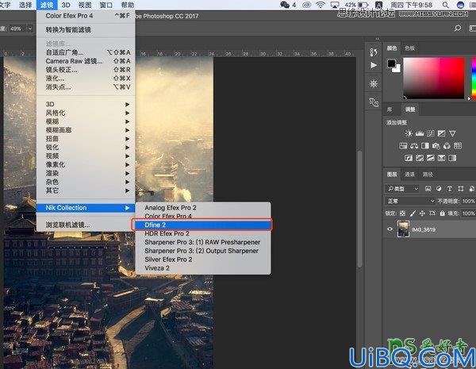The height and width of the screenshot is (369, 476).
Task: Check battery status at 42%
Action: click(356, 5)
